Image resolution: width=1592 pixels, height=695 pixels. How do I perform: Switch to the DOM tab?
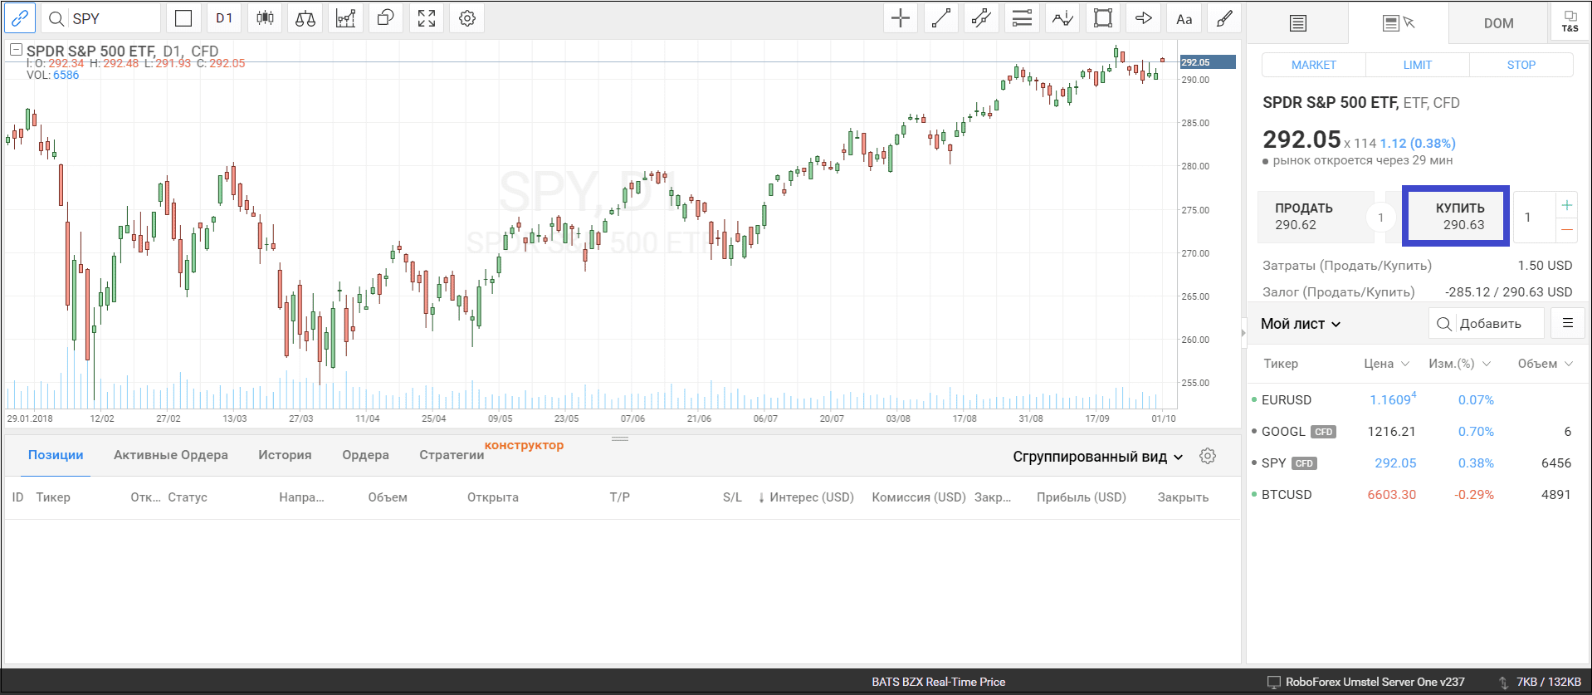pyautogui.click(x=1498, y=23)
